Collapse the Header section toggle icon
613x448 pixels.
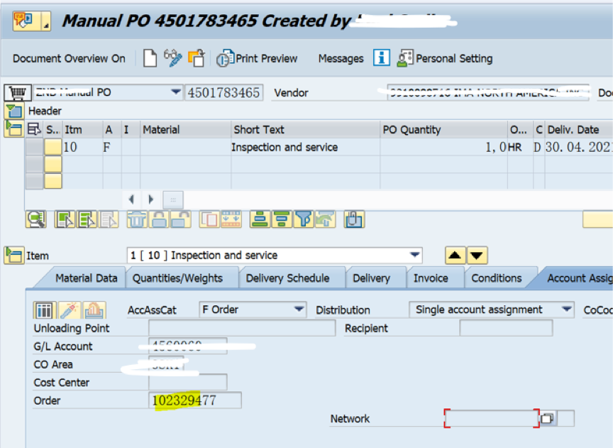14,111
